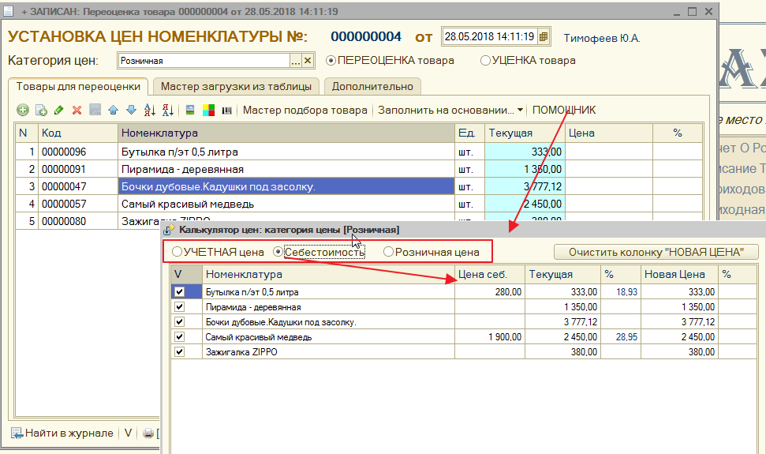
Task: Open Заполнить на основании dropdown
Action: coord(450,110)
